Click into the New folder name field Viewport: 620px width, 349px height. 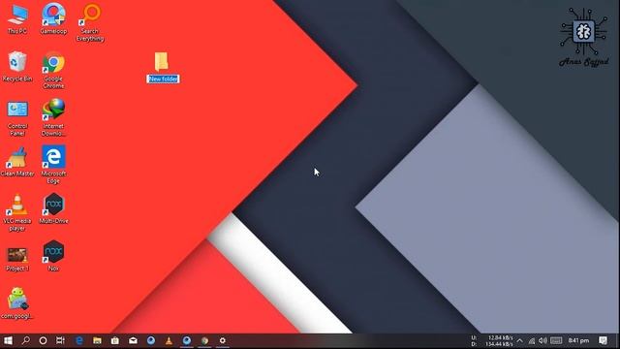click(163, 79)
